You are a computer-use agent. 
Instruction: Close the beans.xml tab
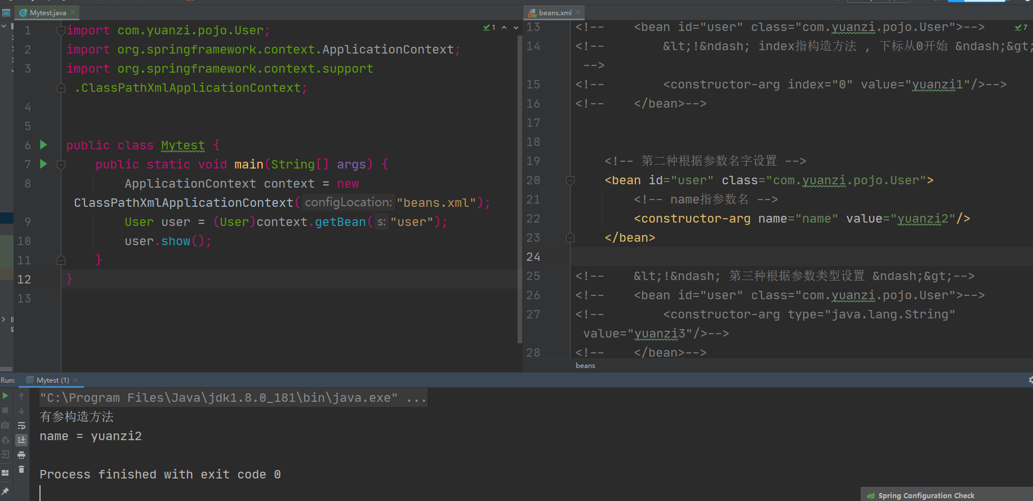(x=578, y=12)
